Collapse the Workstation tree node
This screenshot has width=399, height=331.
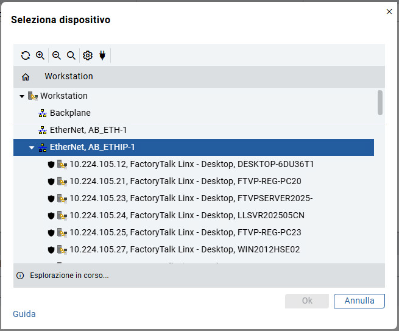tap(22, 96)
